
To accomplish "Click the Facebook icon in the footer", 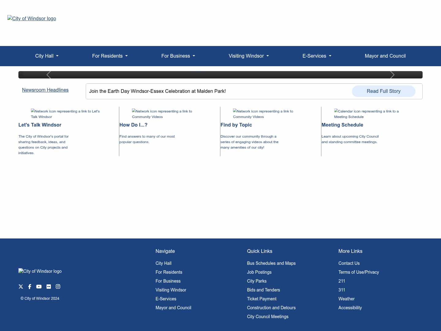I will pyautogui.click(x=29, y=287).
